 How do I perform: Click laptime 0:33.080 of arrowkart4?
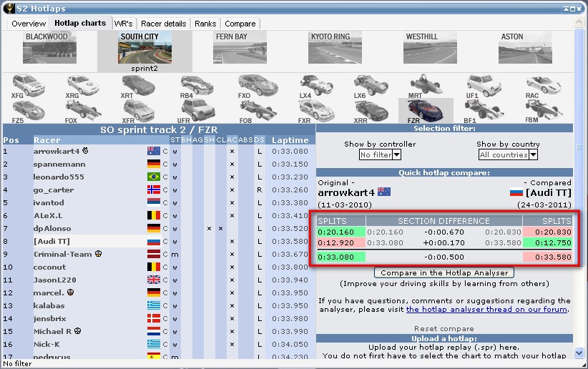pos(290,151)
